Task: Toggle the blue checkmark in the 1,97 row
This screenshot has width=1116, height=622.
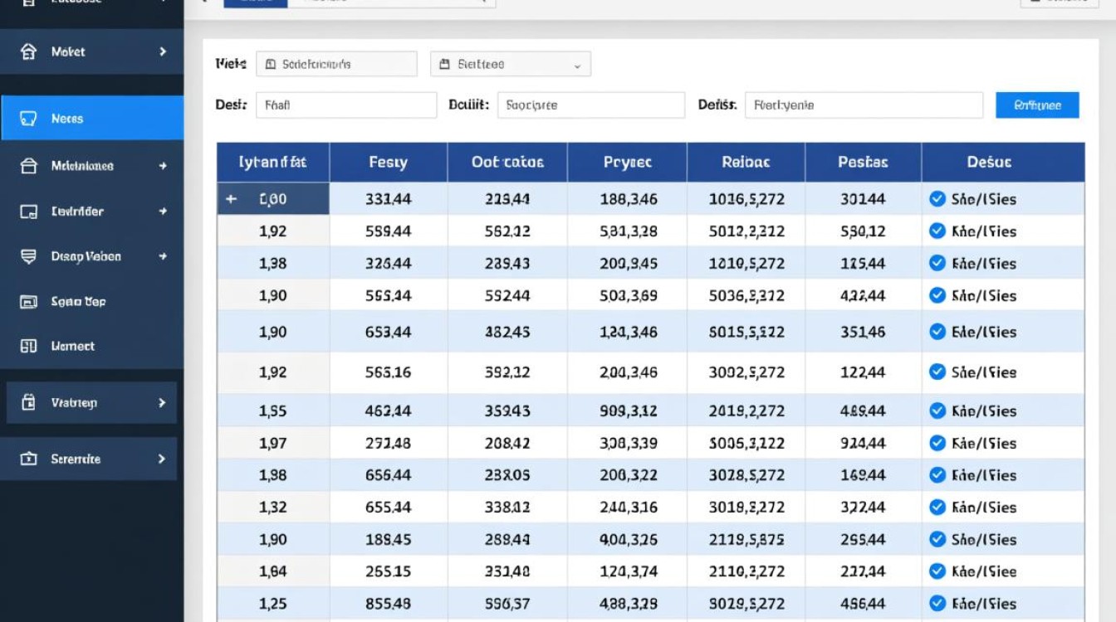Action: click(937, 443)
